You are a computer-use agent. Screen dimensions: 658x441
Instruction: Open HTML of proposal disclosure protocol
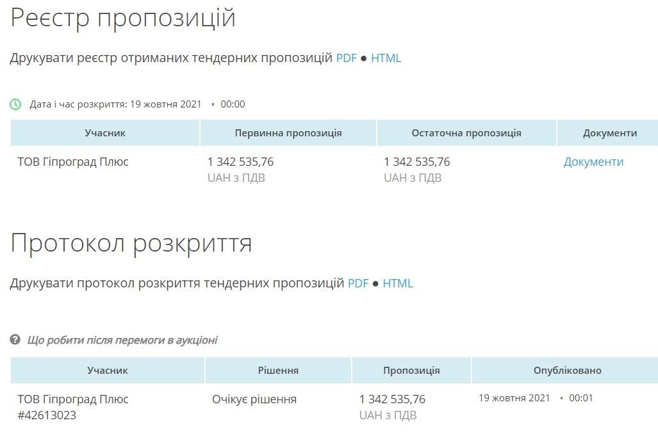(x=398, y=284)
